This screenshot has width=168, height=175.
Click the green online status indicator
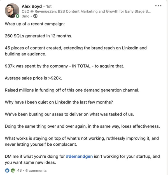tap(17, 16)
